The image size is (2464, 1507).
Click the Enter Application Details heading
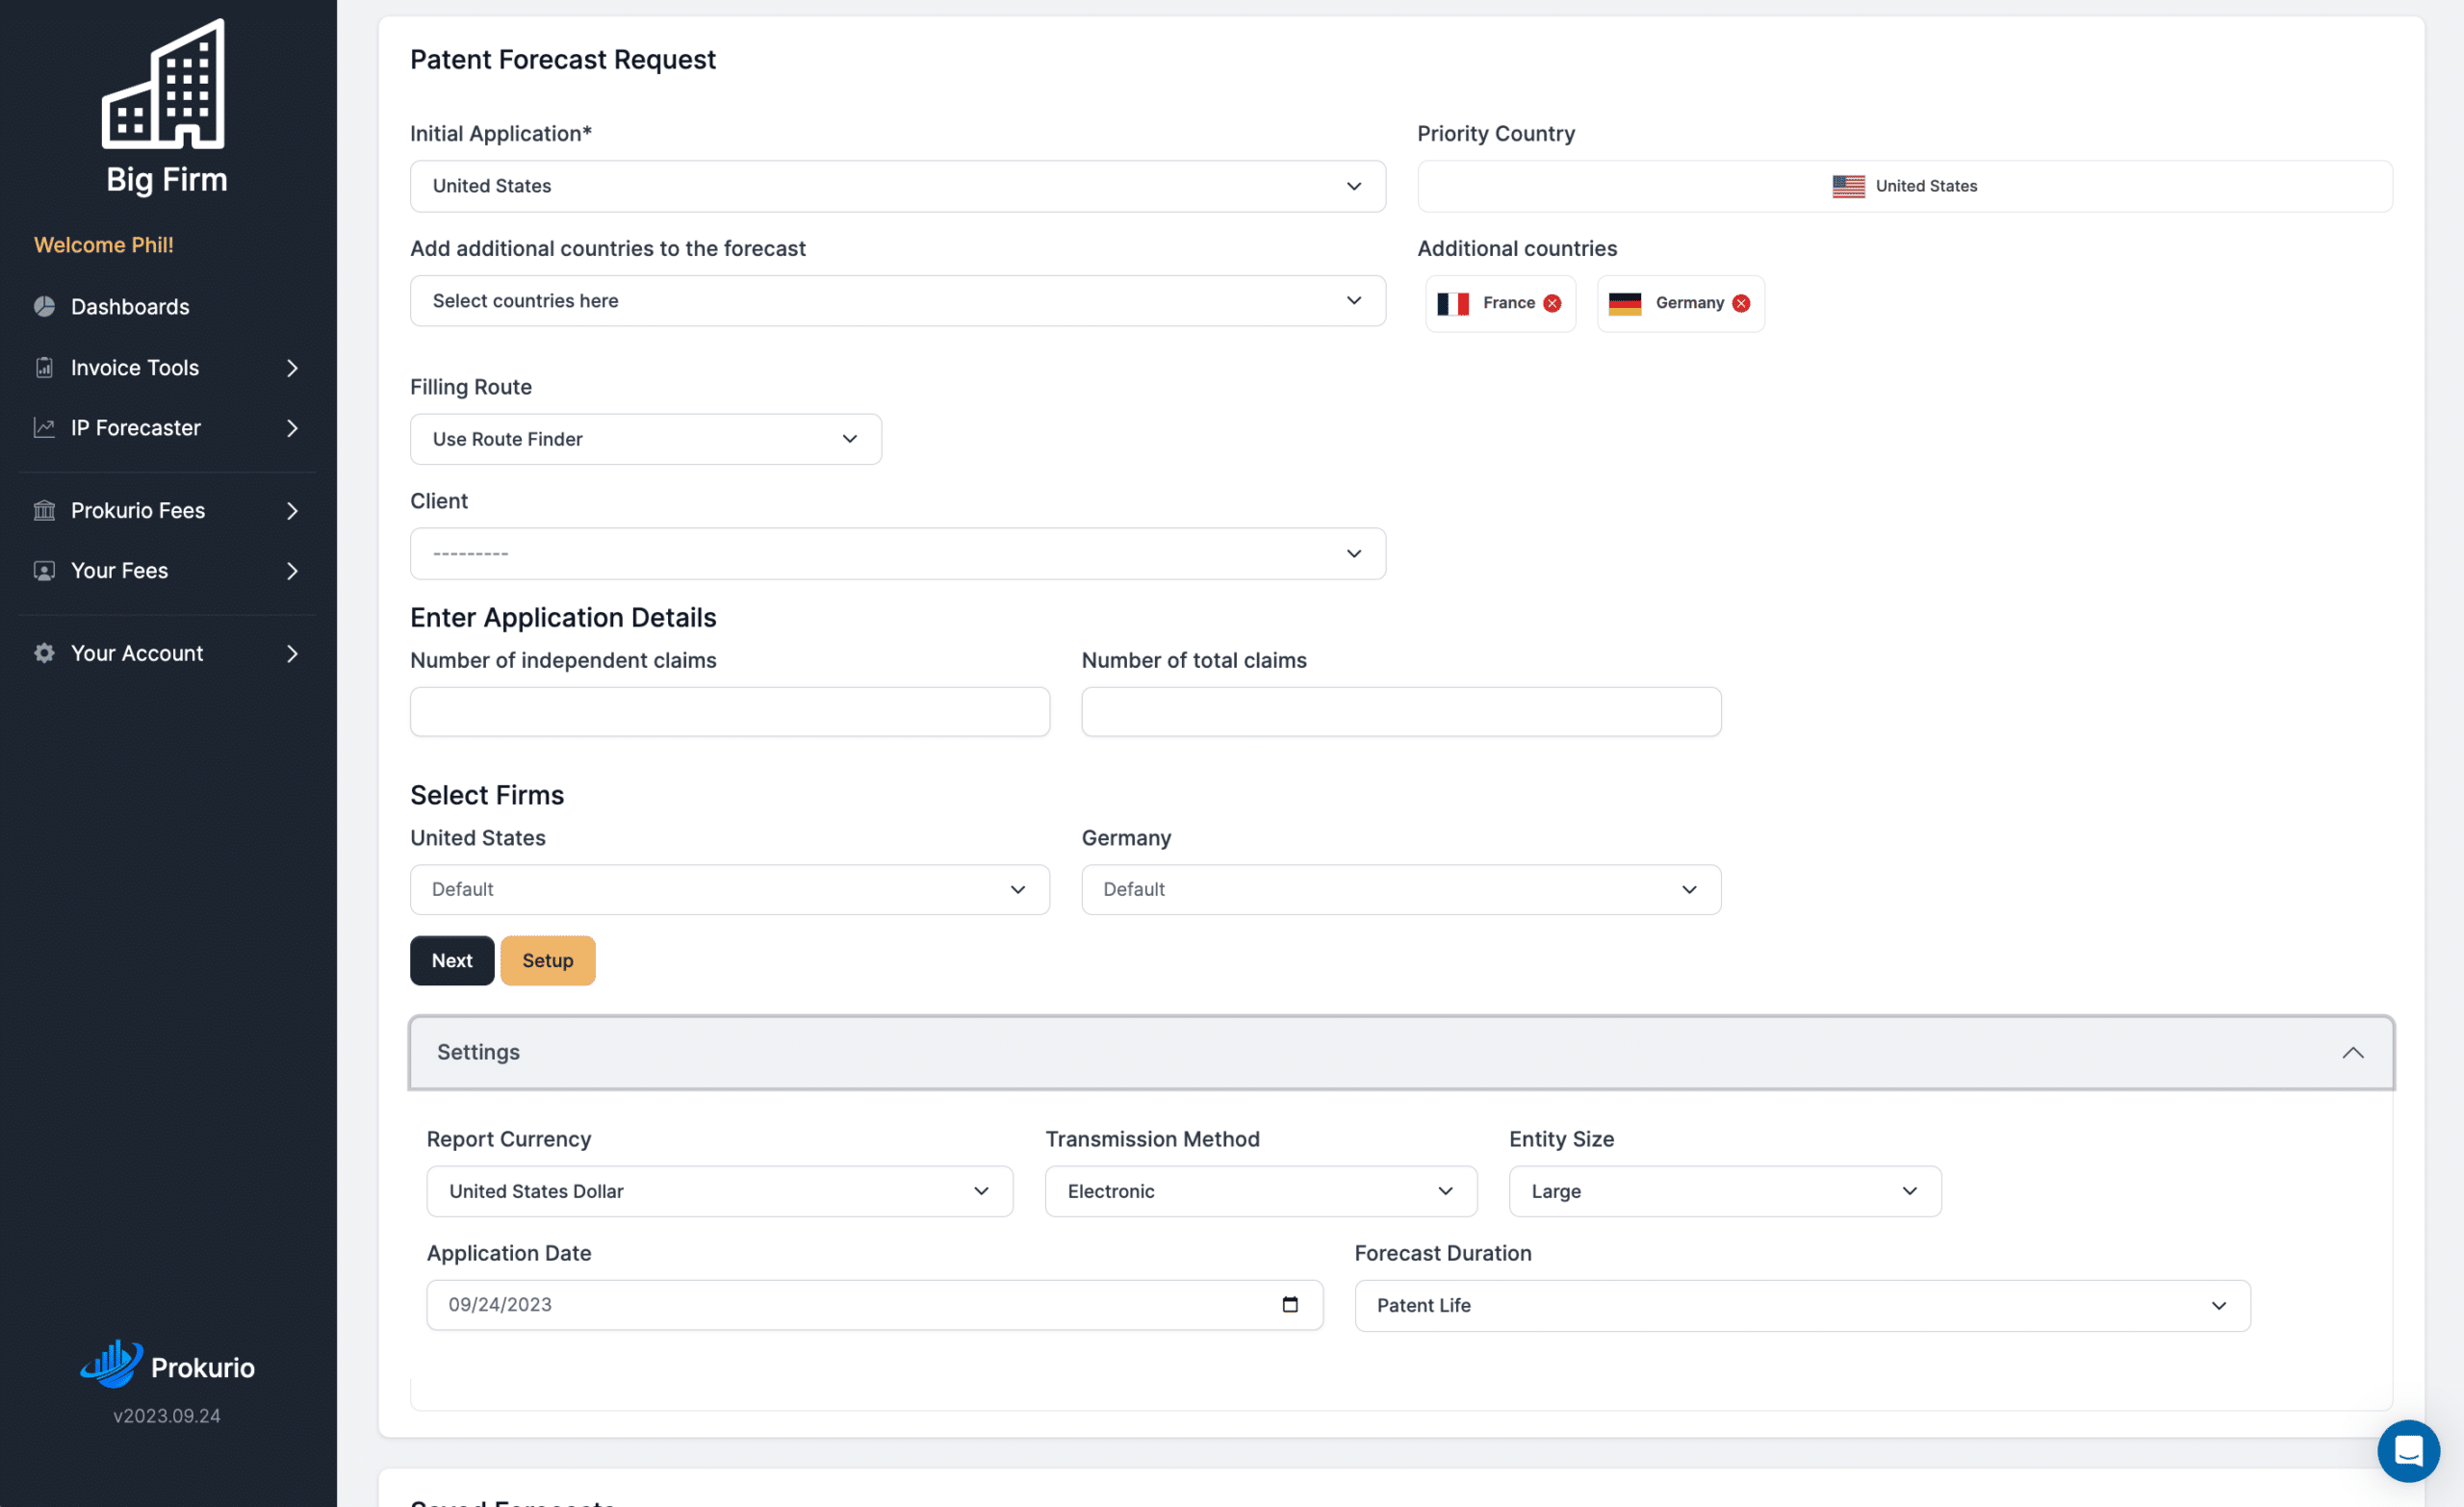pos(562,617)
